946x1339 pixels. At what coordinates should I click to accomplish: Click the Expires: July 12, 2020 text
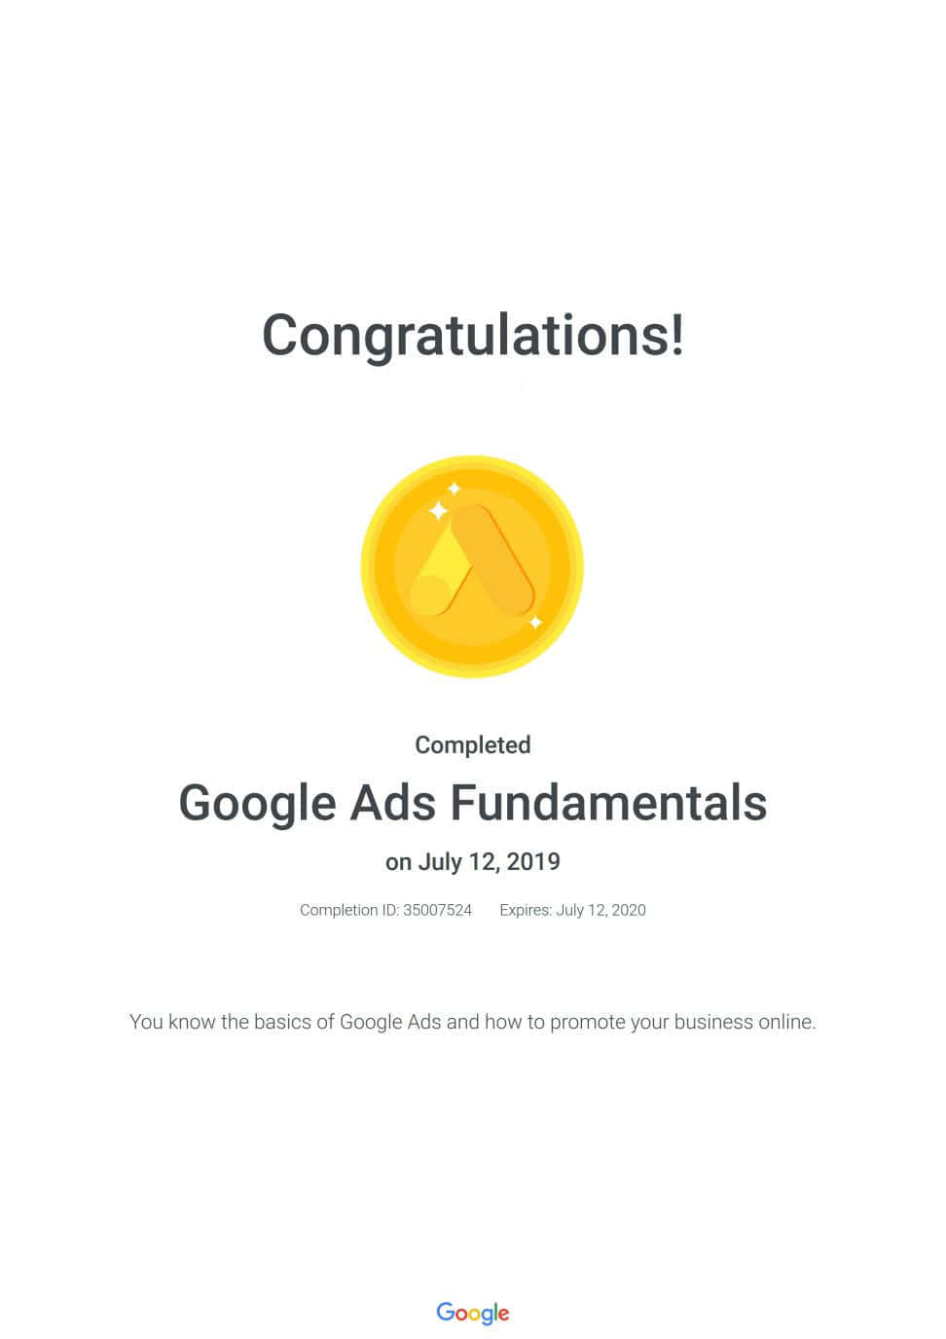point(572,911)
